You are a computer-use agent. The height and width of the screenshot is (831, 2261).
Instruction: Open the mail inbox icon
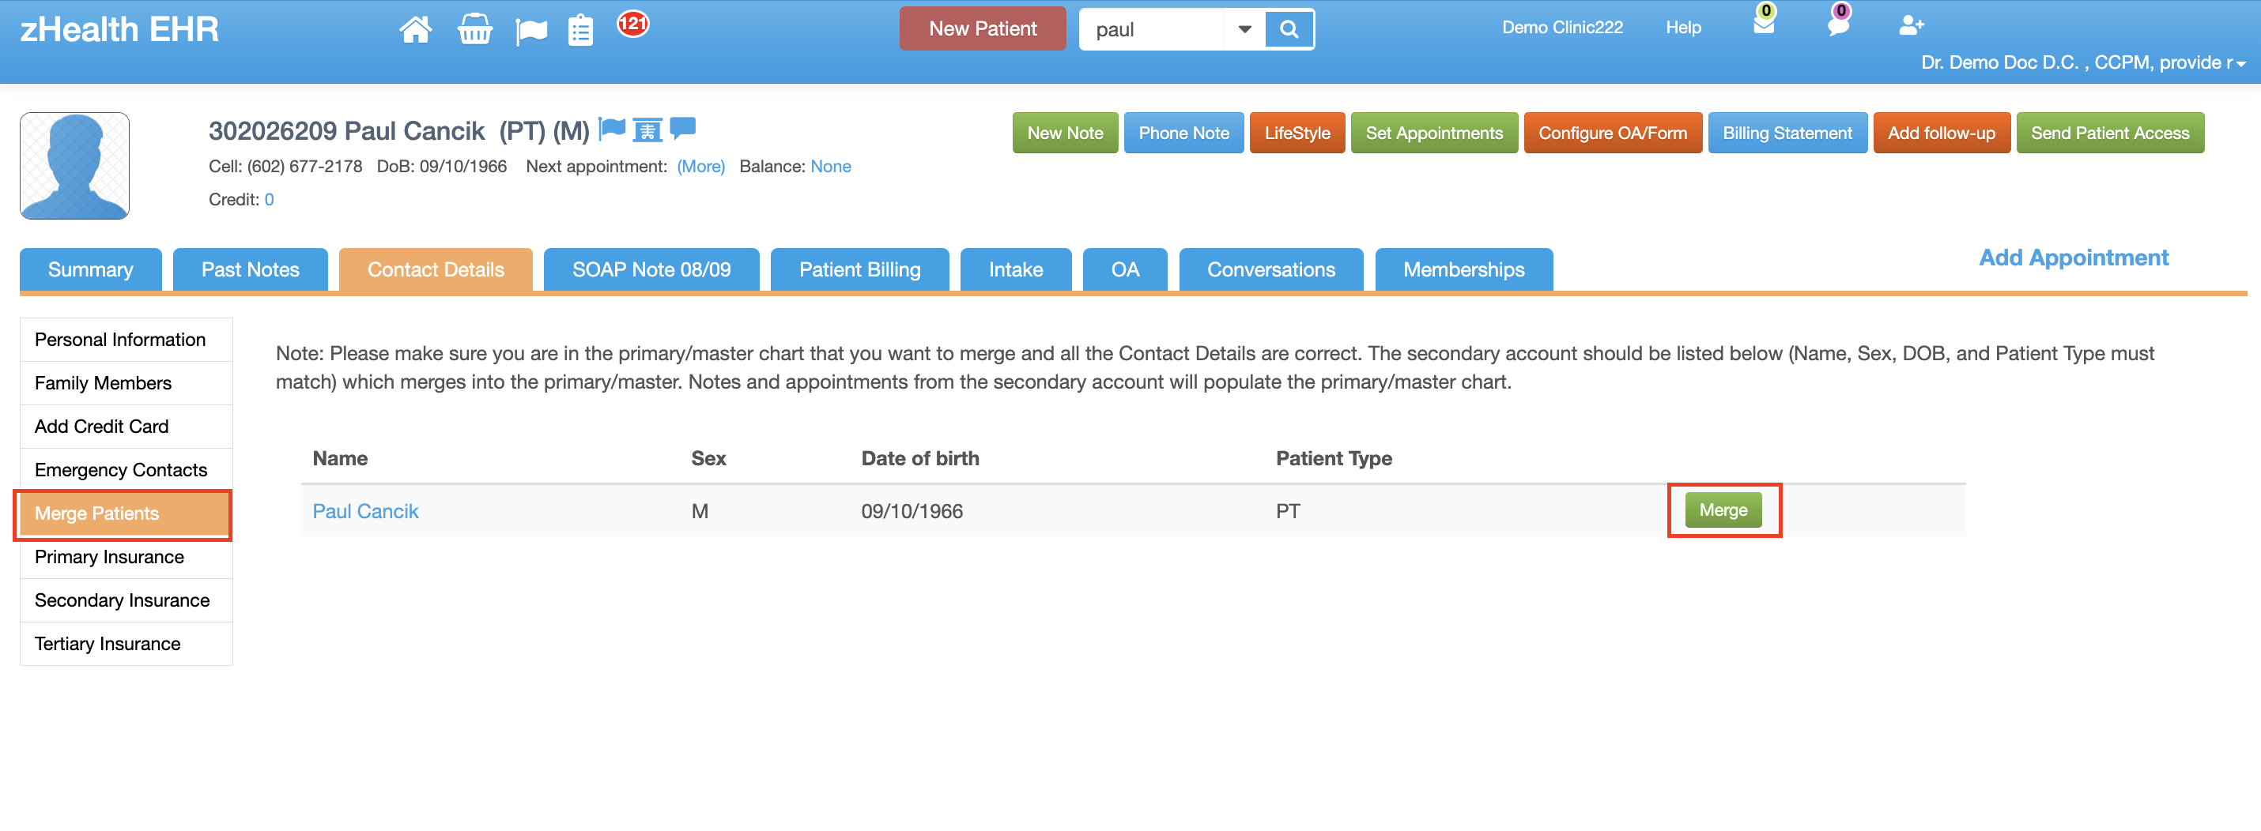[1763, 23]
